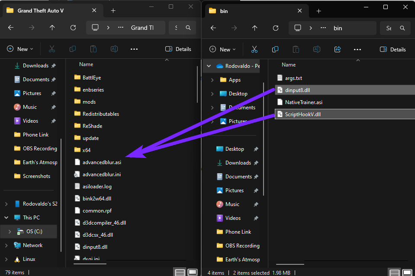Click the search icon in bin window

click(x=402, y=28)
